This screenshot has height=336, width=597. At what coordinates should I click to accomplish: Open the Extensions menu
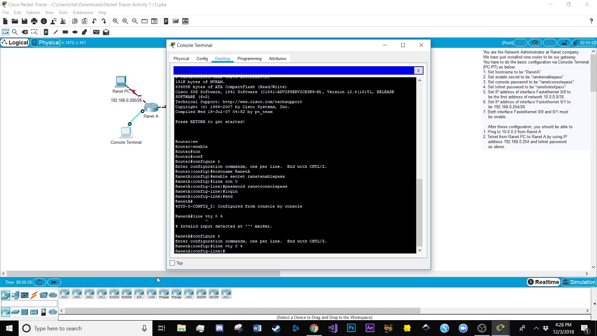coord(83,13)
